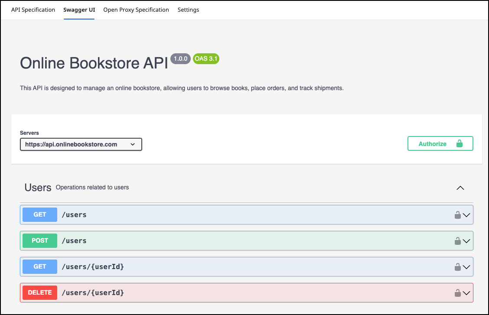This screenshot has height=315, width=489.
Task: Click the 1.0.0 version badge
Action: (180, 58)
